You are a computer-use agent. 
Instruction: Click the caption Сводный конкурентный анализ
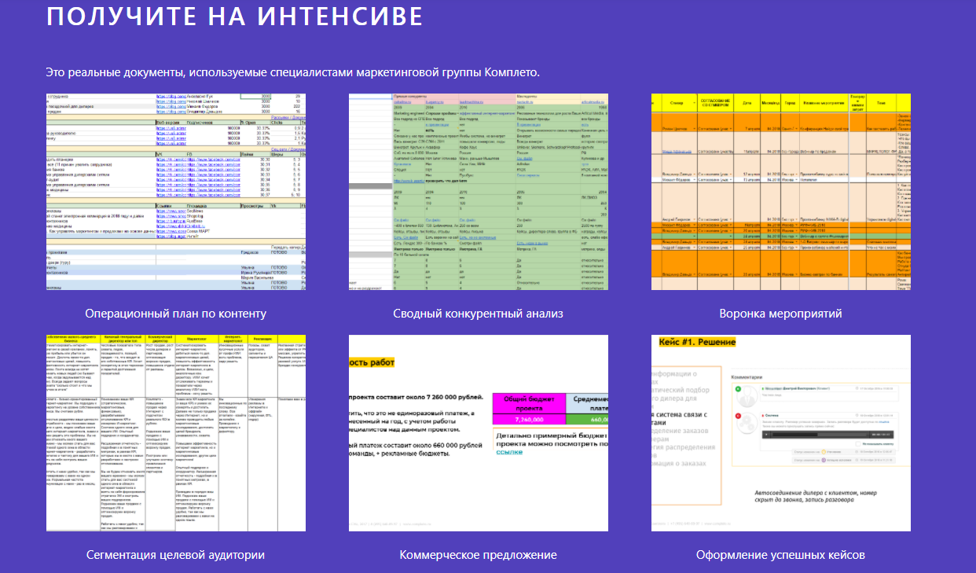pyautogui.click(x=479, y=314)
